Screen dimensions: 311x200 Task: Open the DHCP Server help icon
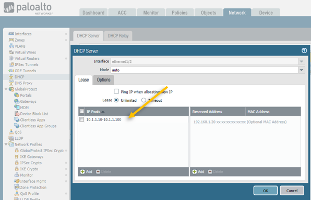click(x=304, y=50)
